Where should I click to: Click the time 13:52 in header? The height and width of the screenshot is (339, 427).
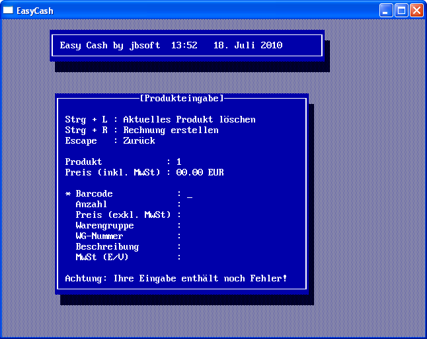coord(184,45)
